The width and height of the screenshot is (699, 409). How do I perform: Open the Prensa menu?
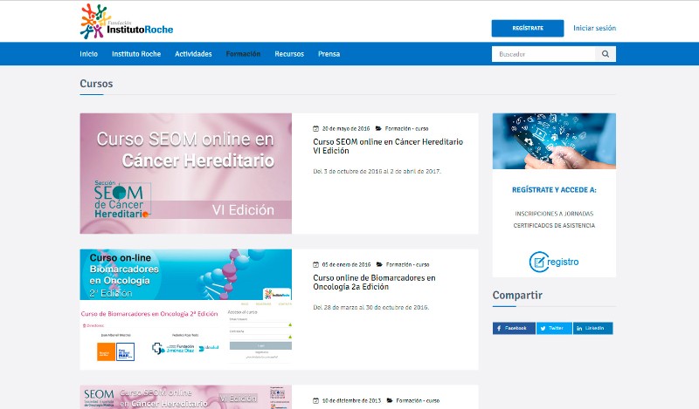329,54
